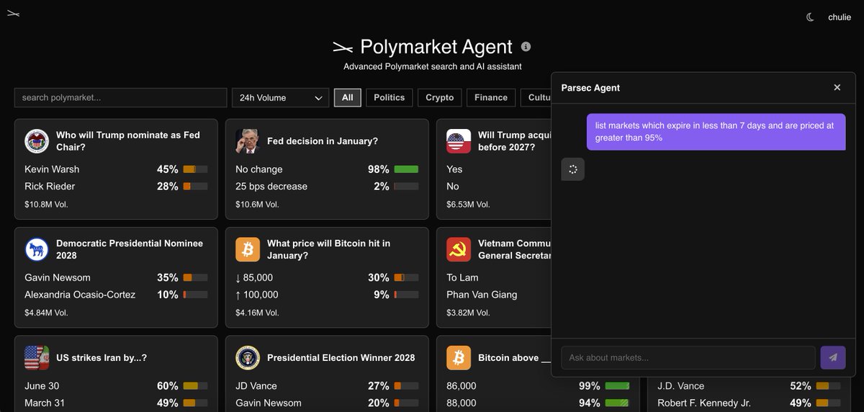Open the 24h Volume sort dropdown
The width and height of the screenshot is (864, 412).
point(280,97)
